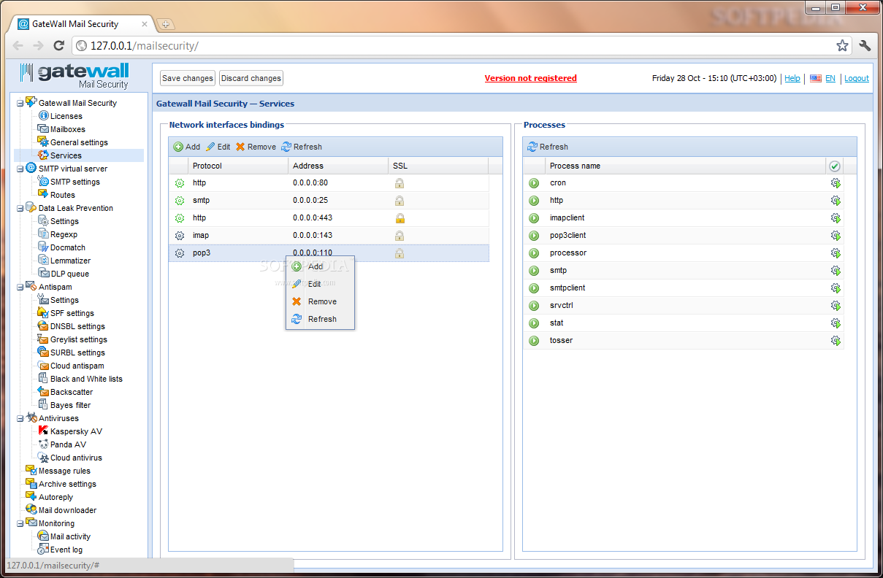Collapse the Gatewall Mail Security tree node
This screenshot has height=578, width=883.
click(20, 103)
